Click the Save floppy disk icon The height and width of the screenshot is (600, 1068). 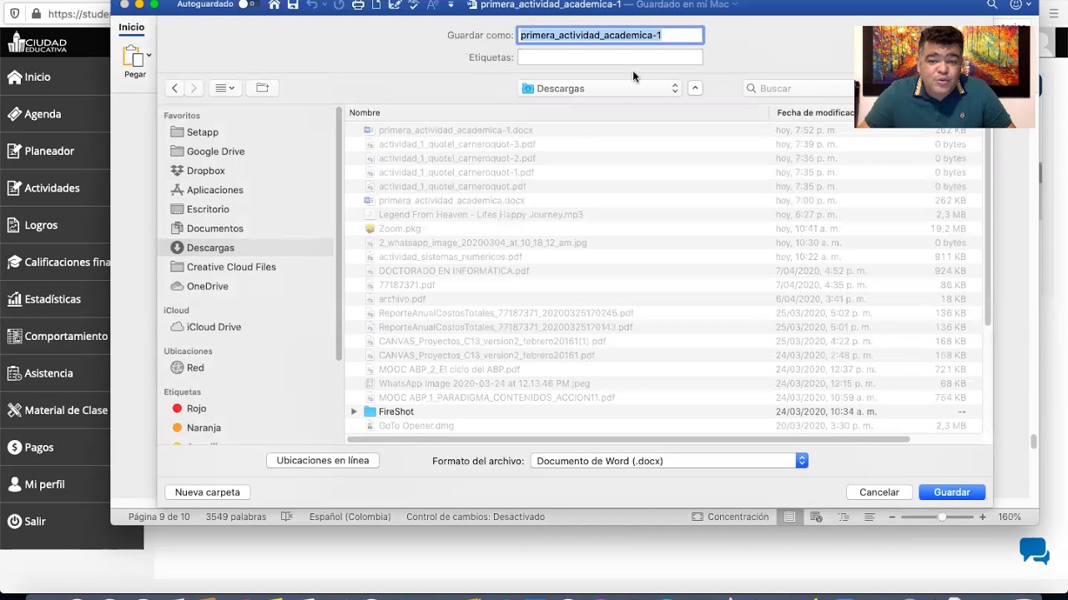pos(293,5)
